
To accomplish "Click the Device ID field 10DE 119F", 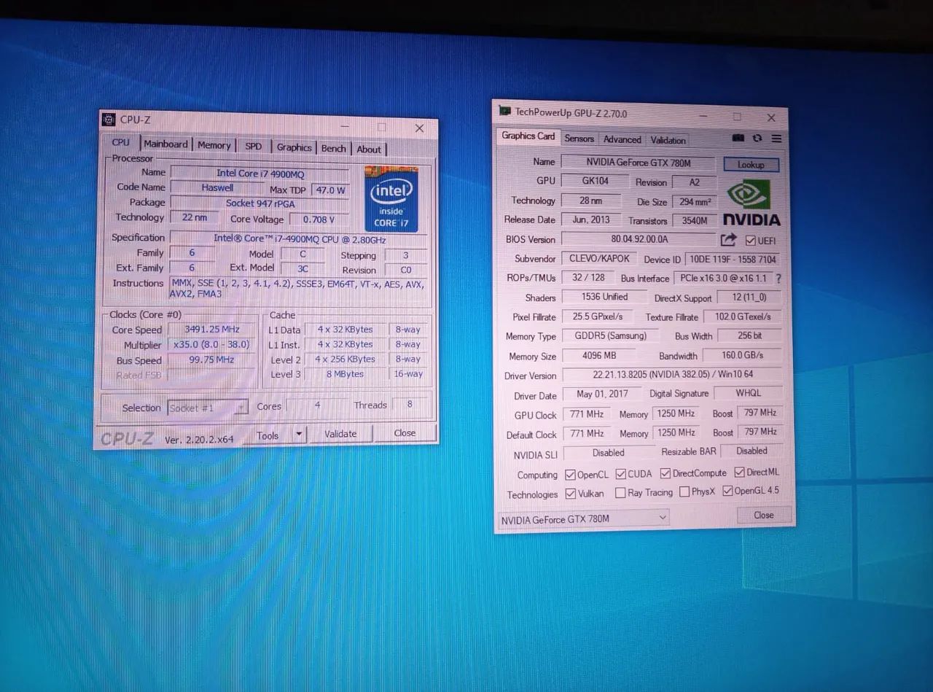I will coord(732,259).
